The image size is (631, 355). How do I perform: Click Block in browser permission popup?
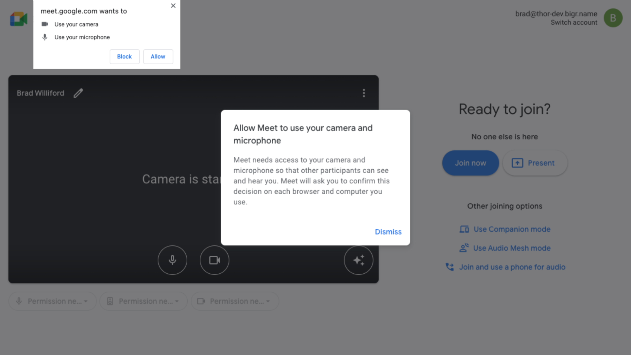124,56
